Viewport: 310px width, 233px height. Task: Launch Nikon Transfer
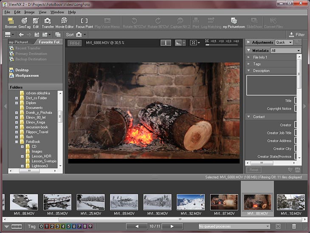coord(48,23)
